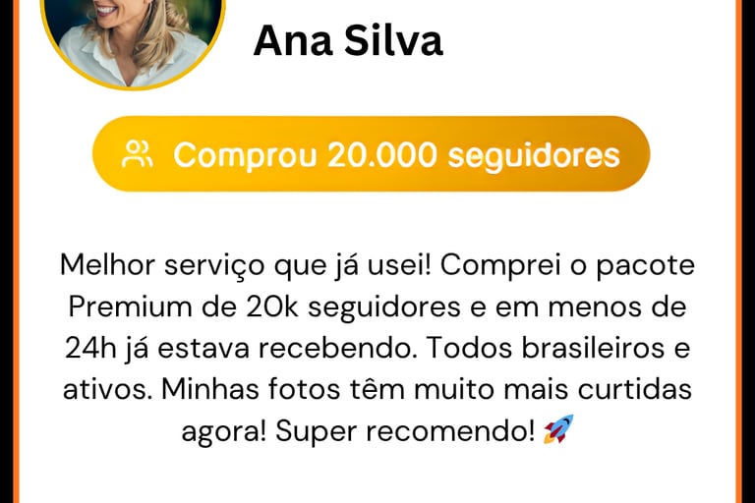Image resolution: width=755 pixels, height=503 pixels.
Task: Click the Melhor serviço que já usei sentence
Action: tap(246, 265)
